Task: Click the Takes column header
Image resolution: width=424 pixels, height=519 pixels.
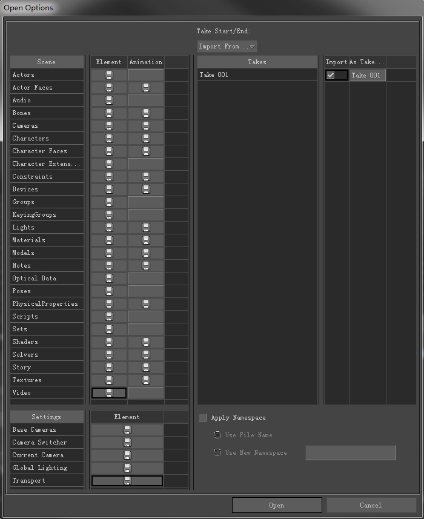Action: (257, 62)
